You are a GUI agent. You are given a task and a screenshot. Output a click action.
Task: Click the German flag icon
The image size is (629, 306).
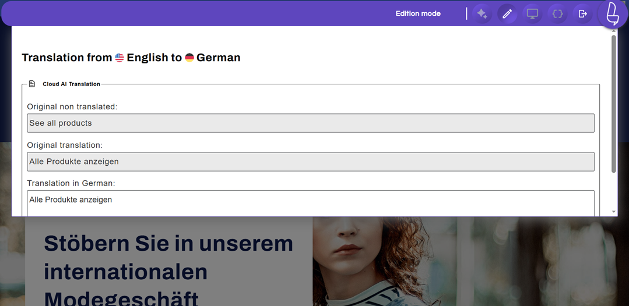[x=189, y=58]
